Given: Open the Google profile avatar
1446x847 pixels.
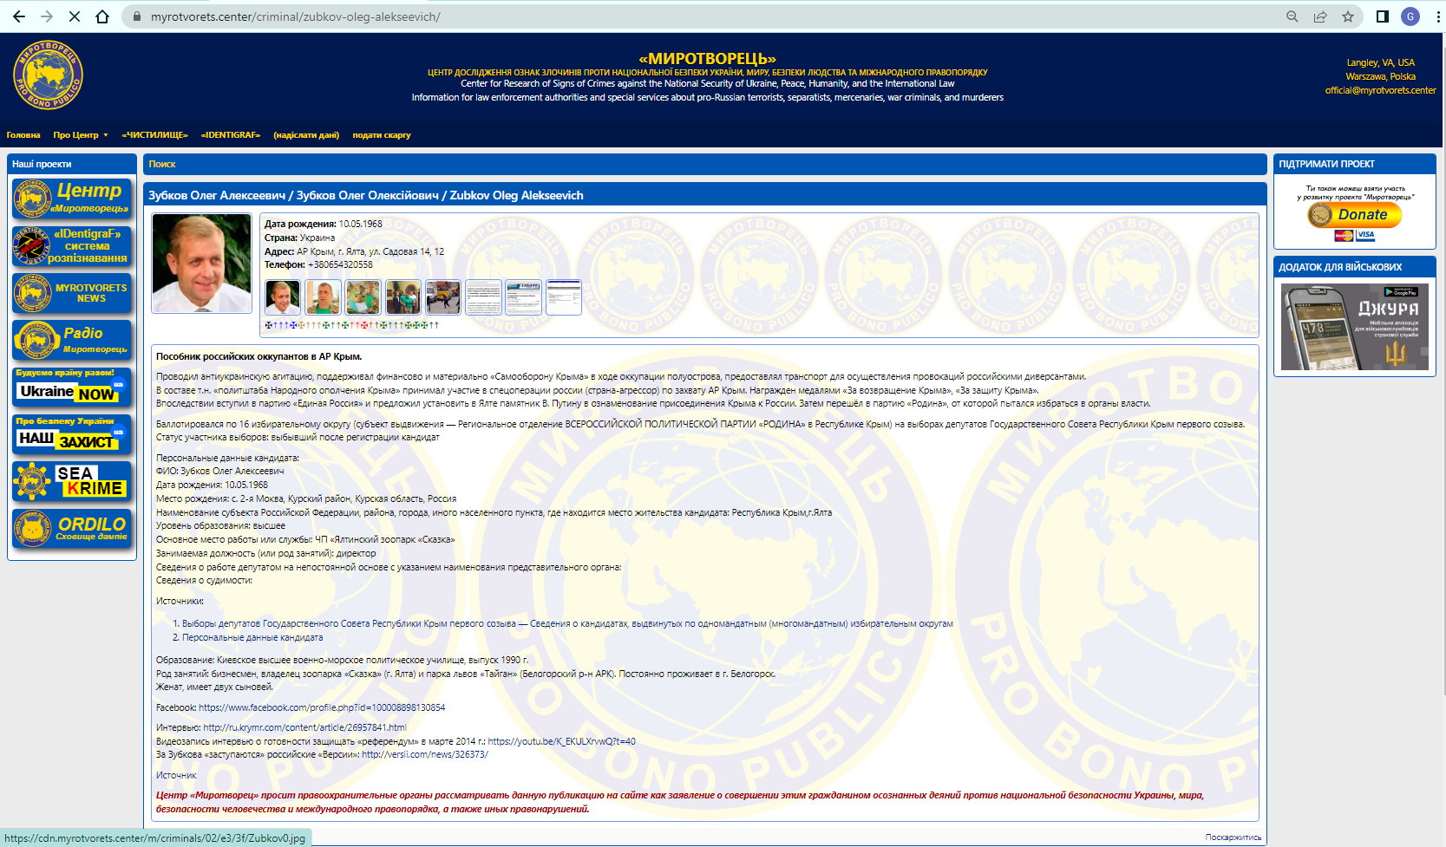Looking at the screenshot, I should tap(1410, 16).
